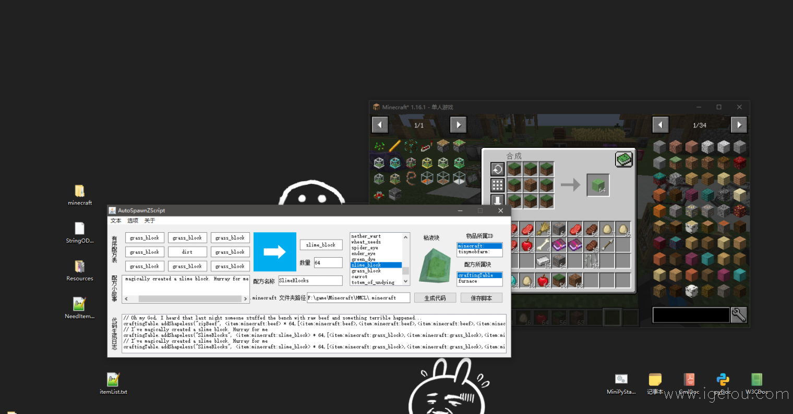
Task: Click the blaze rod in JEI bookmarks
Action: (395, 146)
